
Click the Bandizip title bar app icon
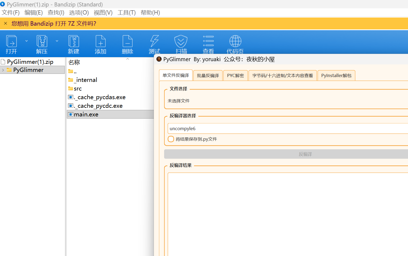(3, 4)
